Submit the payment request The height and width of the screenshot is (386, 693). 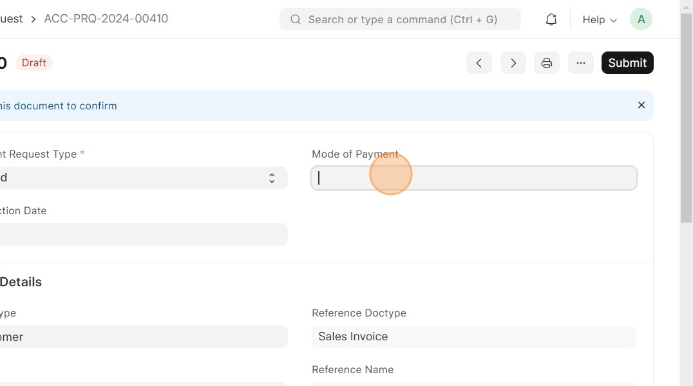coord(627,63)
